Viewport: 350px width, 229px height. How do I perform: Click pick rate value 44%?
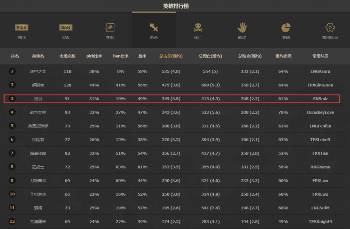pos(94,85)
